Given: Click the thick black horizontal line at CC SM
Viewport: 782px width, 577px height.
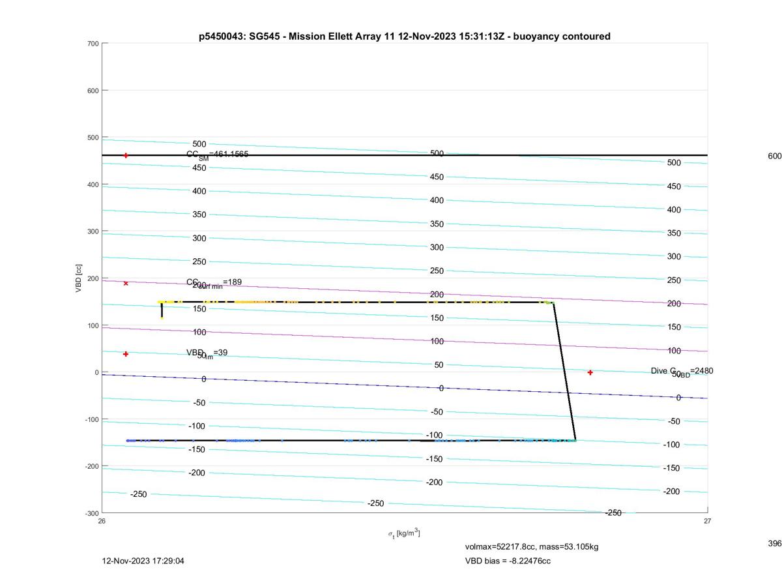Looking at the screenshot, I should (405, 155).
